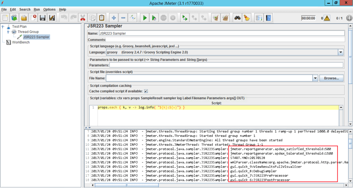Click into the script File Name field
353x188 pixels.
209,78
